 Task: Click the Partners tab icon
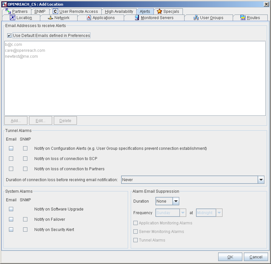coord(8,11)
